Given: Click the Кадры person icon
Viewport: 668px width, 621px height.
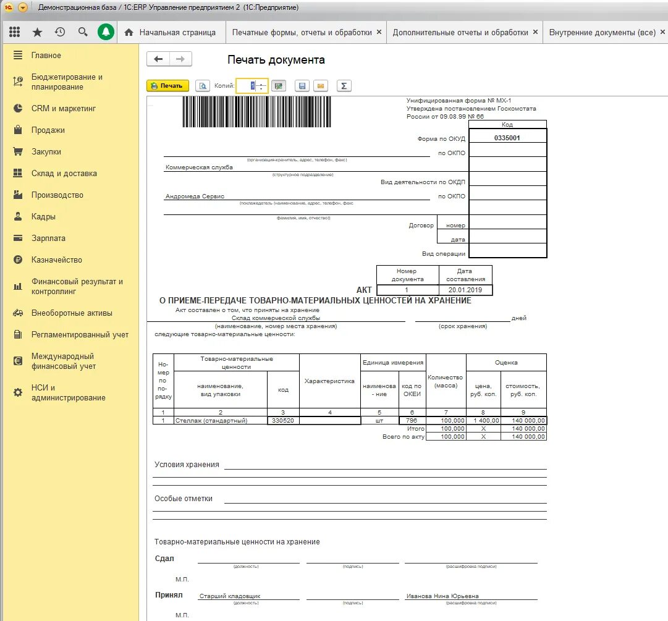Looking at the screenshot, I should point(18,216).
